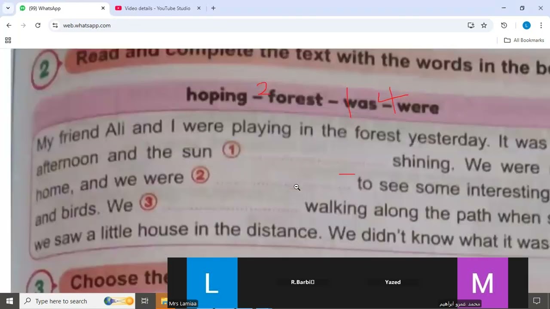Image resolution: width=550 pixels, height=309 pixels.
Task: Open the Chrome three-dot menu
Action: coord(541,25)
